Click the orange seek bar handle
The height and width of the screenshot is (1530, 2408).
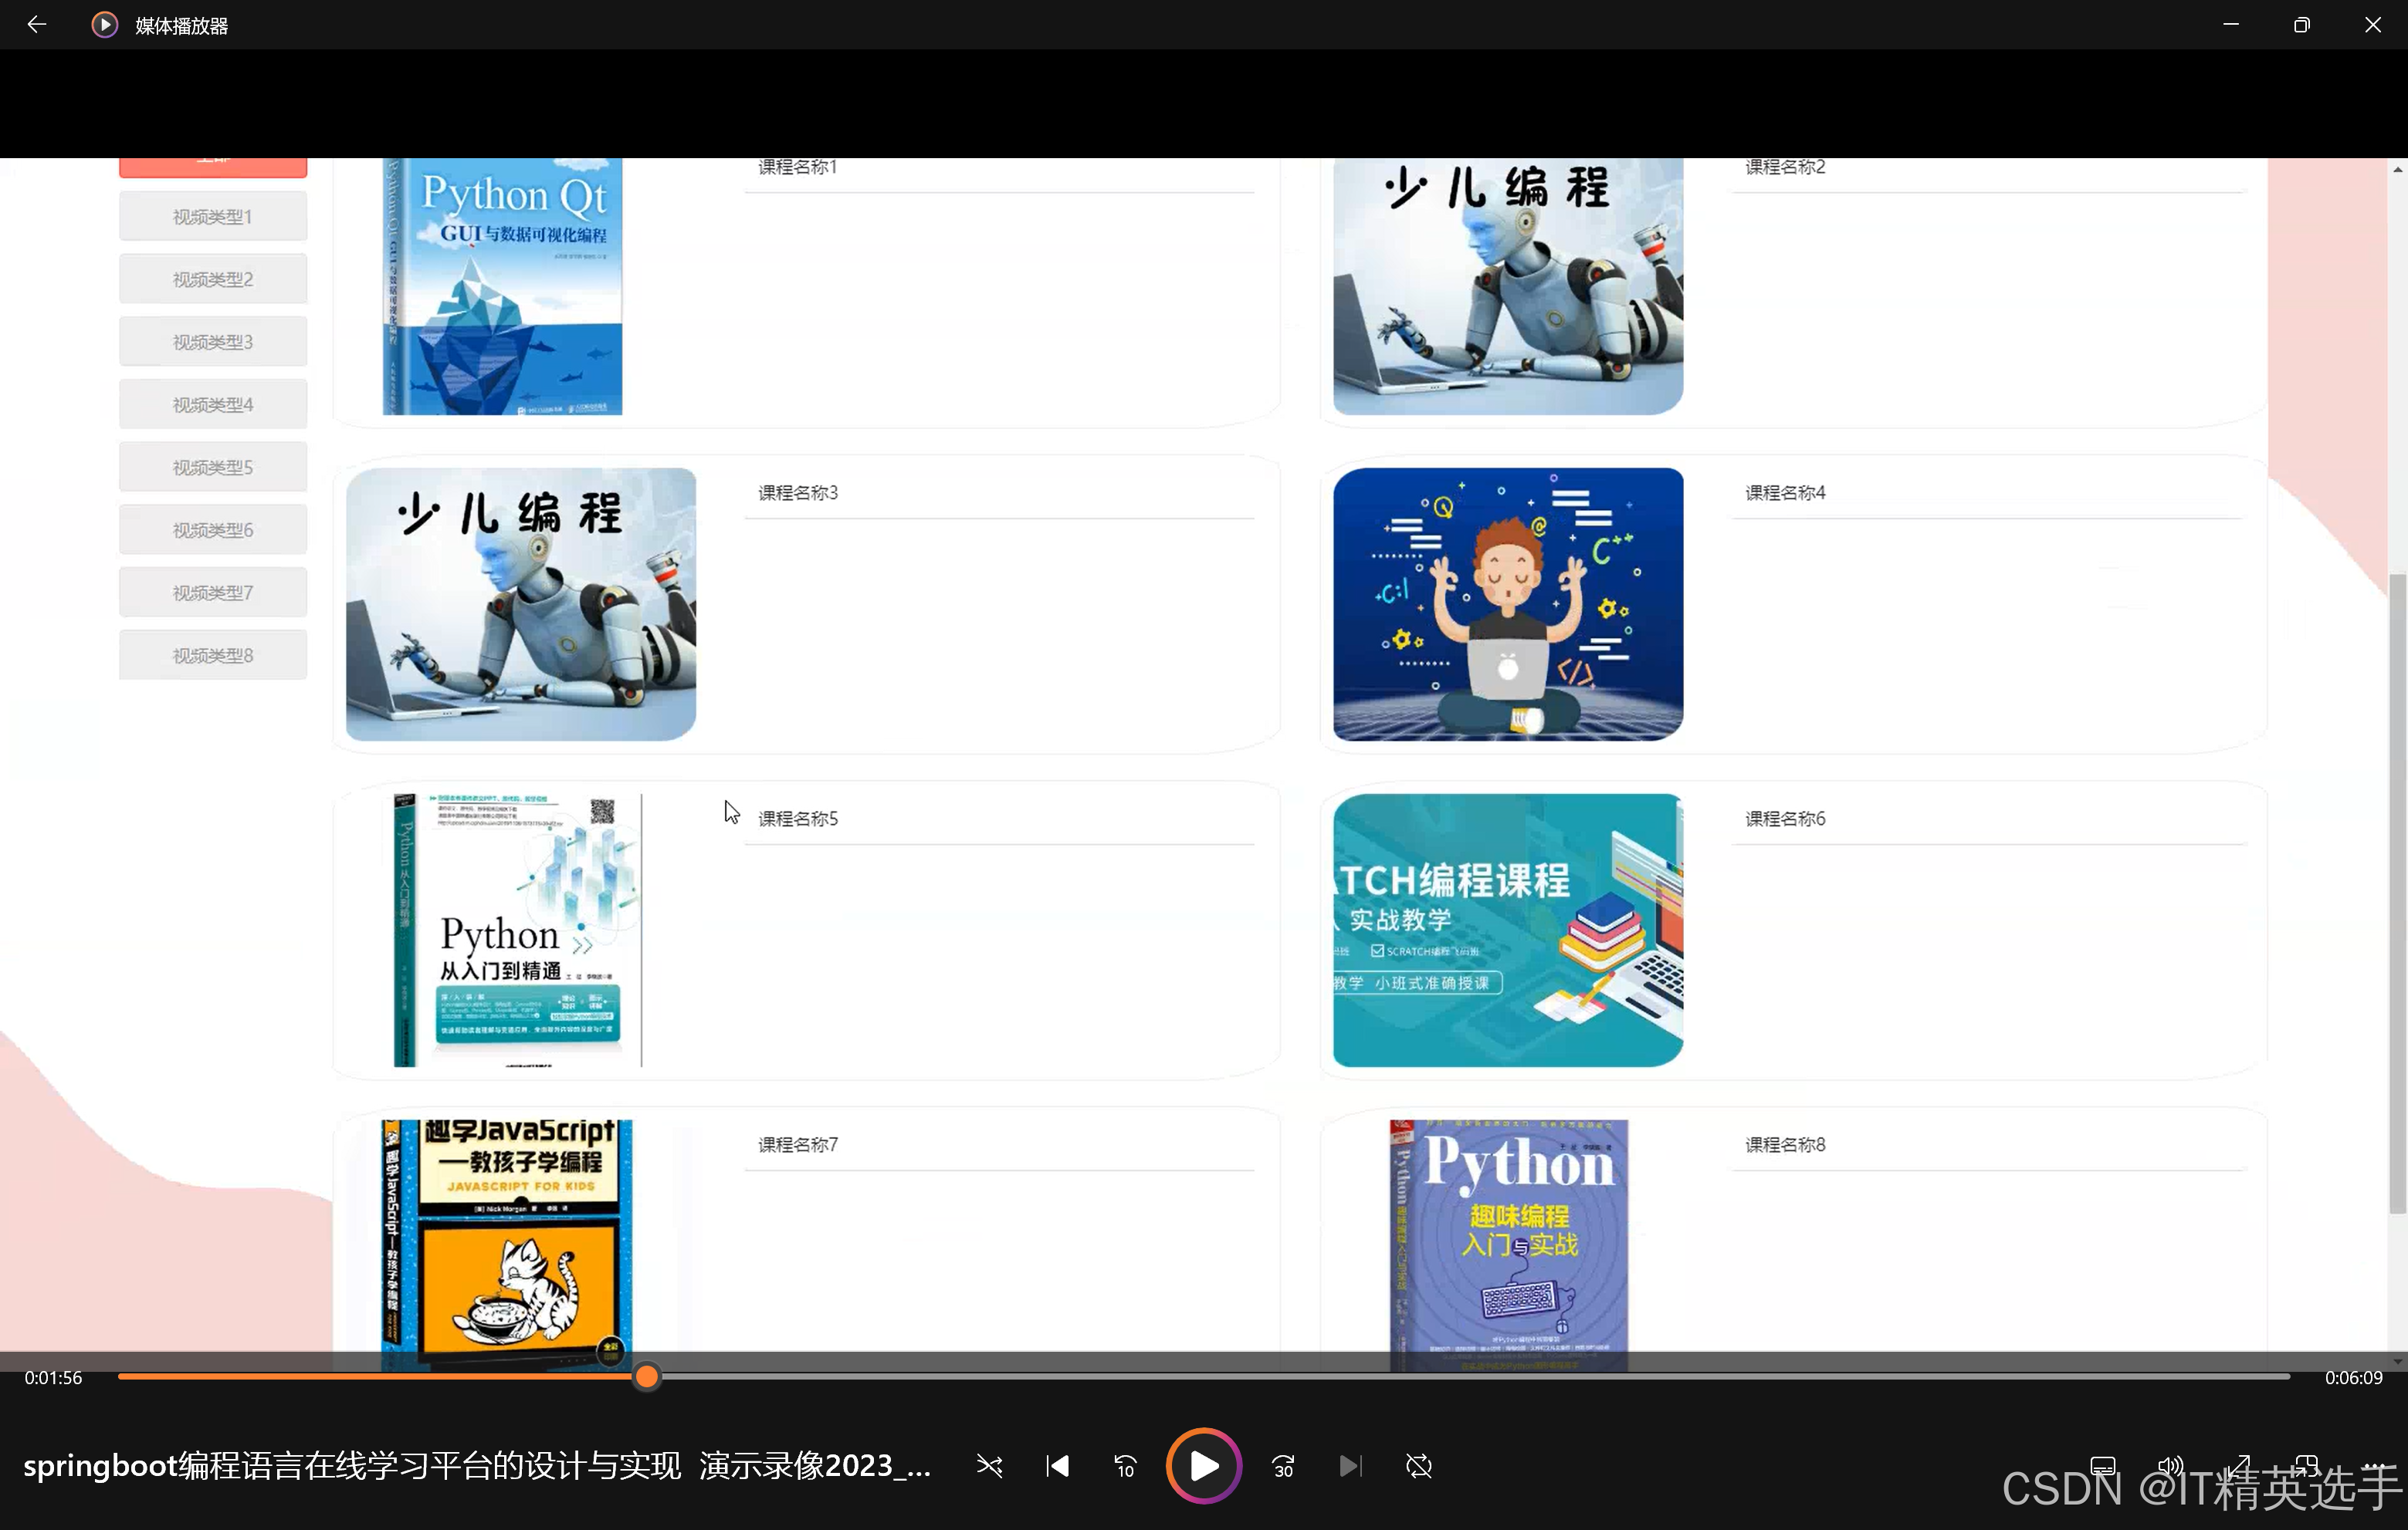(x=647, y=1377)
